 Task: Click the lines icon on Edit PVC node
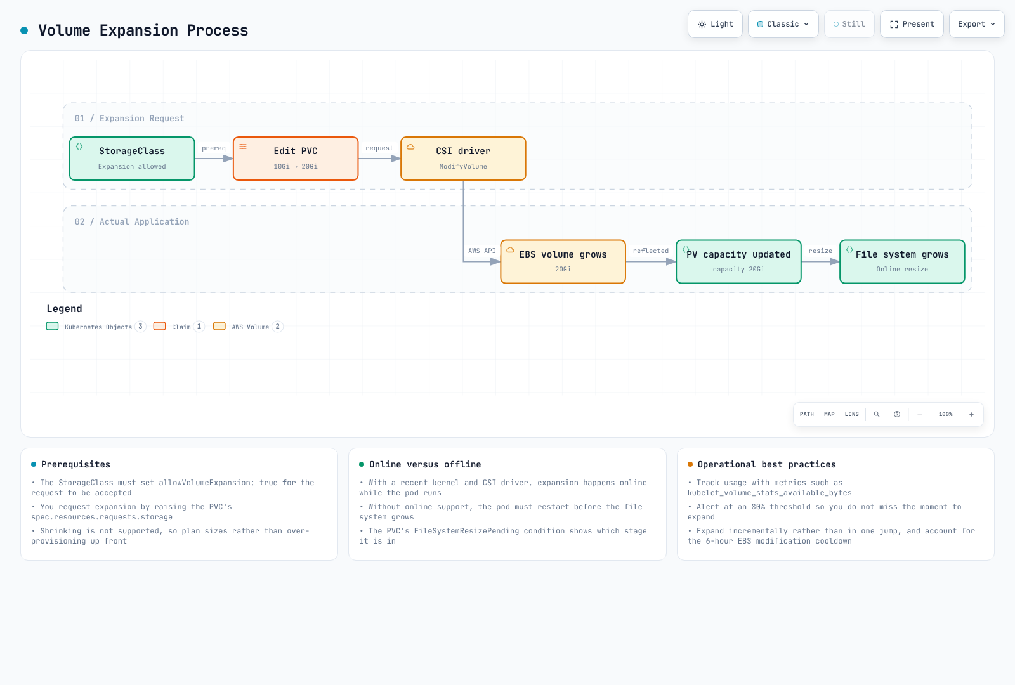tap(243, 147)
